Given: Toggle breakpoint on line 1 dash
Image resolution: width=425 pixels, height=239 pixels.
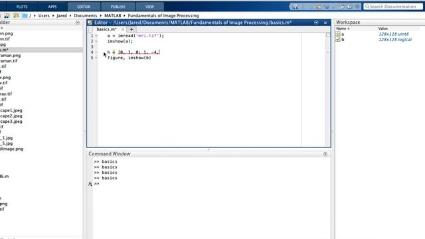Looking at the screenshot, I should click(96, 36).
